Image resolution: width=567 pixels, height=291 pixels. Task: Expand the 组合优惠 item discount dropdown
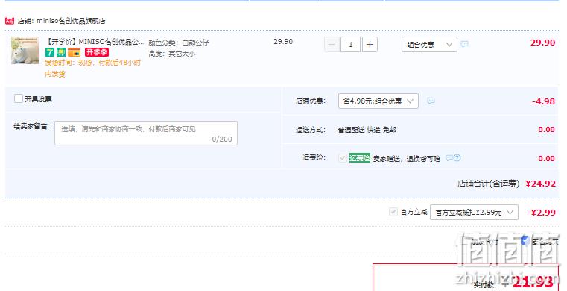point(429,45)
